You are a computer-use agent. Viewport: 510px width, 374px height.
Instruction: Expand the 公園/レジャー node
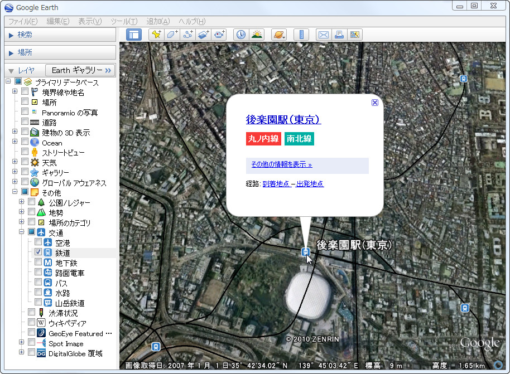21,202
